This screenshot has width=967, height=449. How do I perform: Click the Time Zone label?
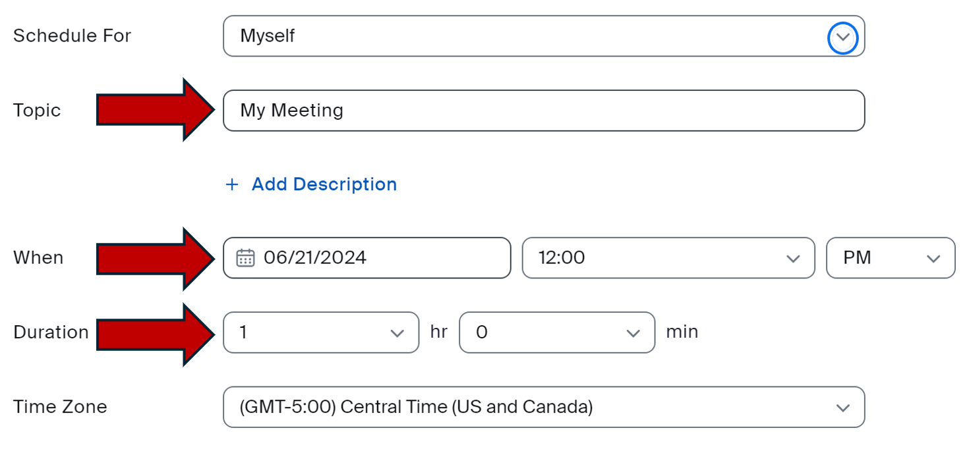coord(60,407)
